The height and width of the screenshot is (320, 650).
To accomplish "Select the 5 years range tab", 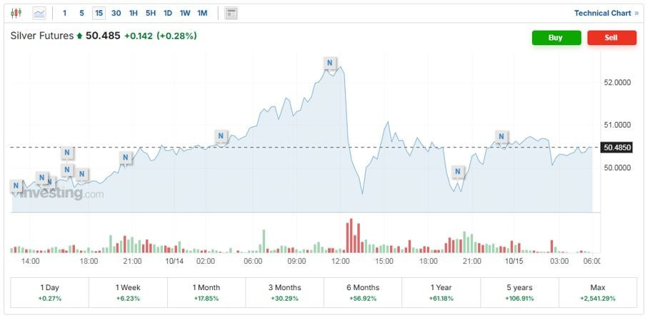I will [519, 292].
